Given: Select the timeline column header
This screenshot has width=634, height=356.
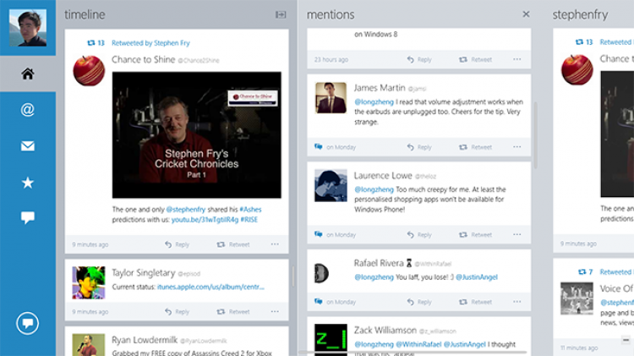Looking at the screenshot, I should pos(85,14).
